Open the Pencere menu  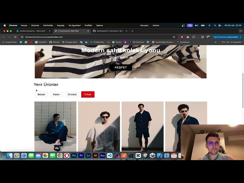tap(144, 26)
